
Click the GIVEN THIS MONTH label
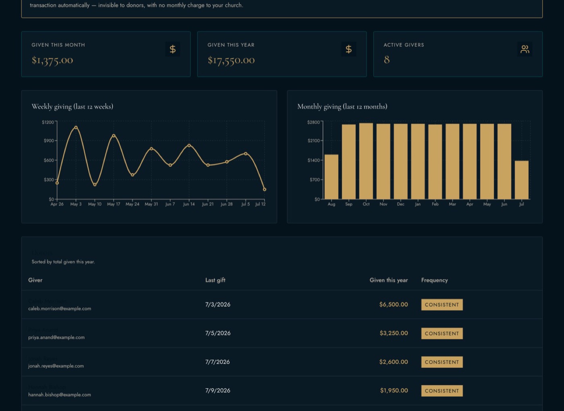point(58,45)
